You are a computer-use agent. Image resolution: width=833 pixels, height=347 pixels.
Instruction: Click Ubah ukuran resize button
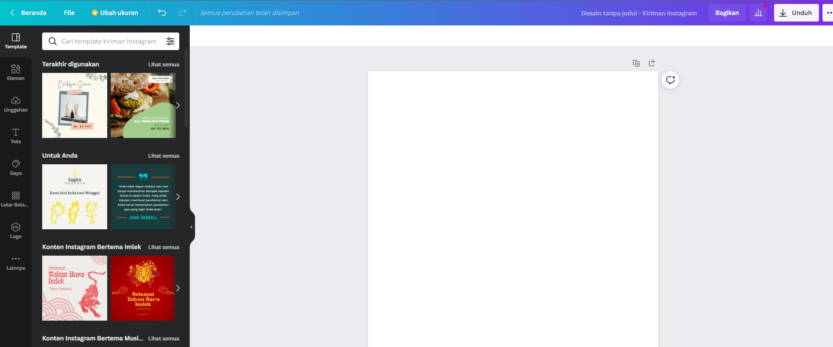(115, 13)
